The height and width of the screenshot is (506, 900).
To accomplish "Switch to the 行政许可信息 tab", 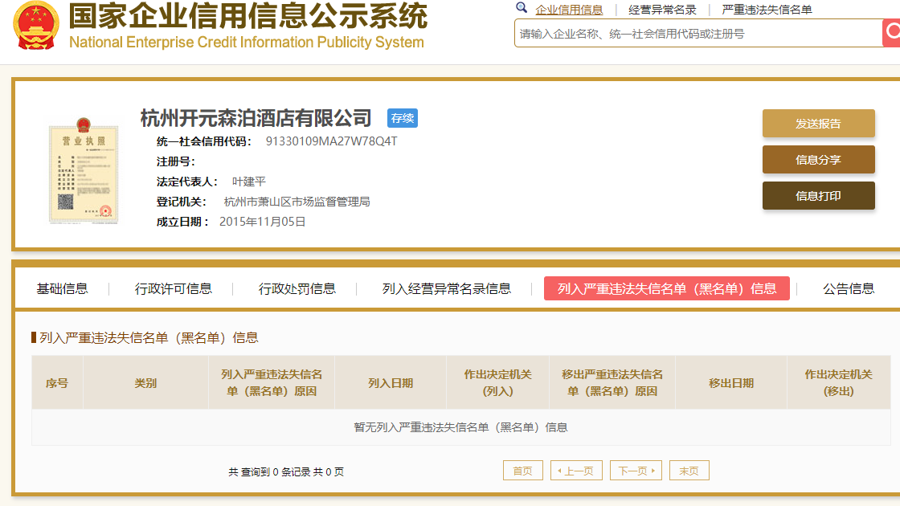I will click(x=174, y=288).
